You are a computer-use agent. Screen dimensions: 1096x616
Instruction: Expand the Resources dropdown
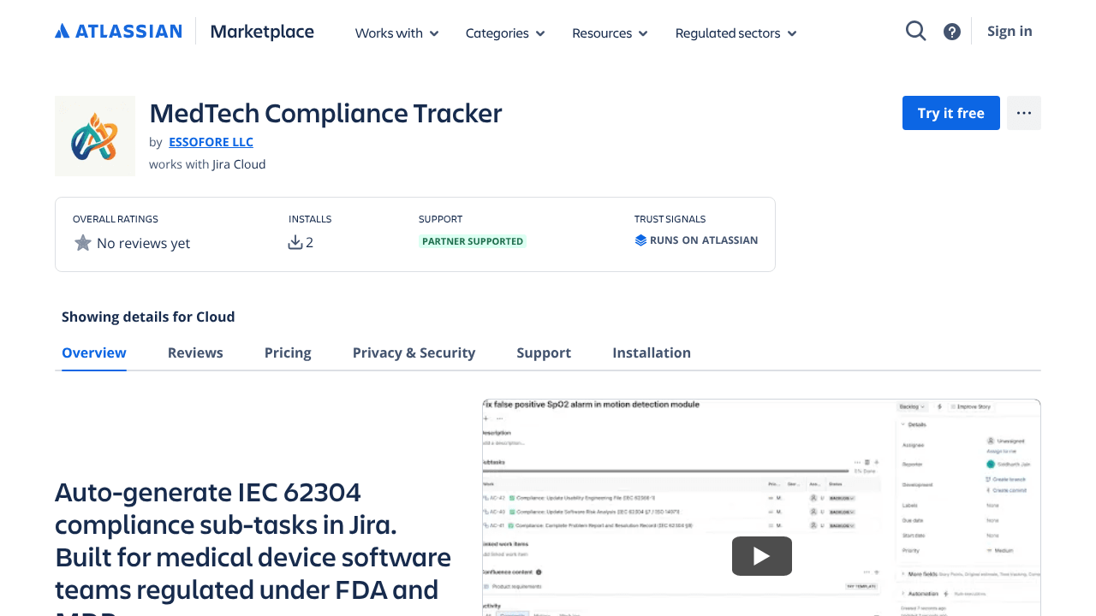tap(610, 33)
